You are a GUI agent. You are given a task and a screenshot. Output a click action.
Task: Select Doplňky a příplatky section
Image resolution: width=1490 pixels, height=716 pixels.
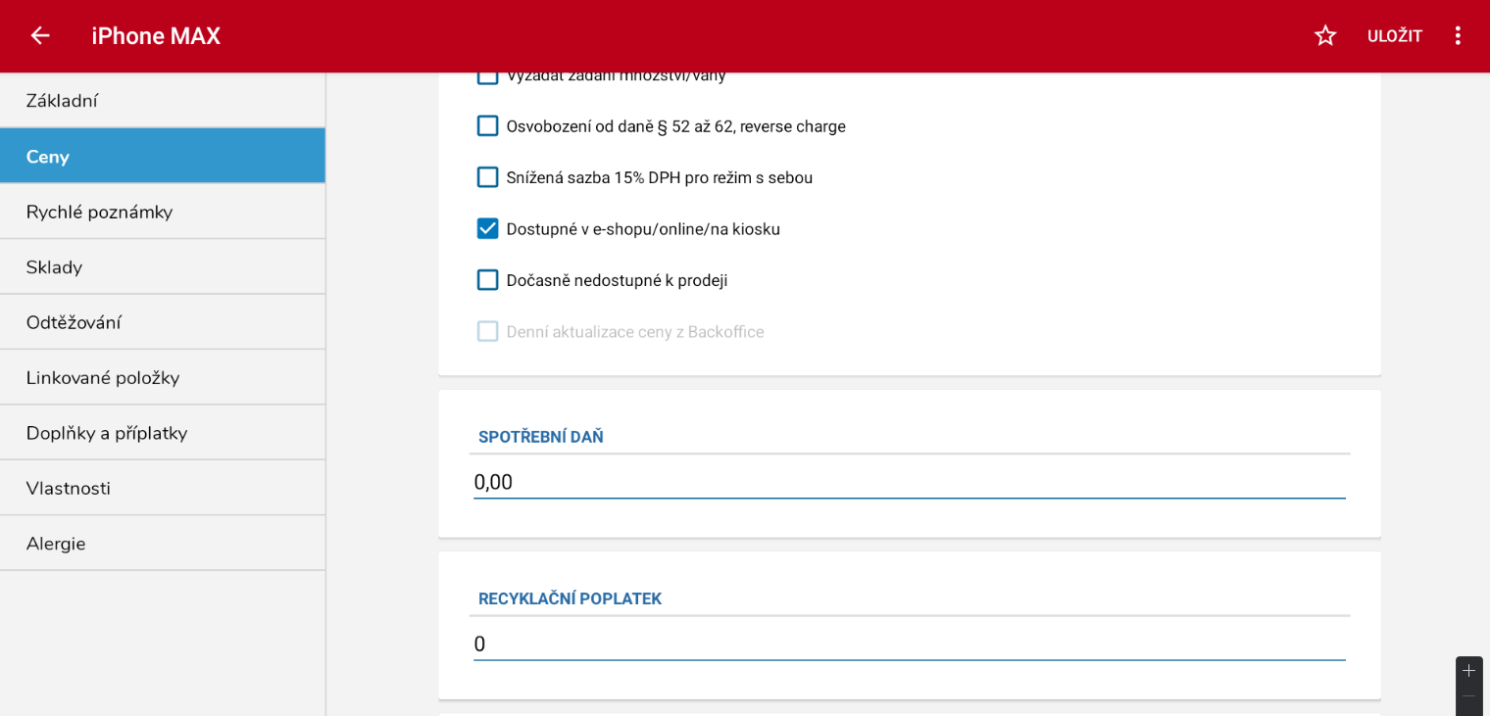[x=162, y=433]
